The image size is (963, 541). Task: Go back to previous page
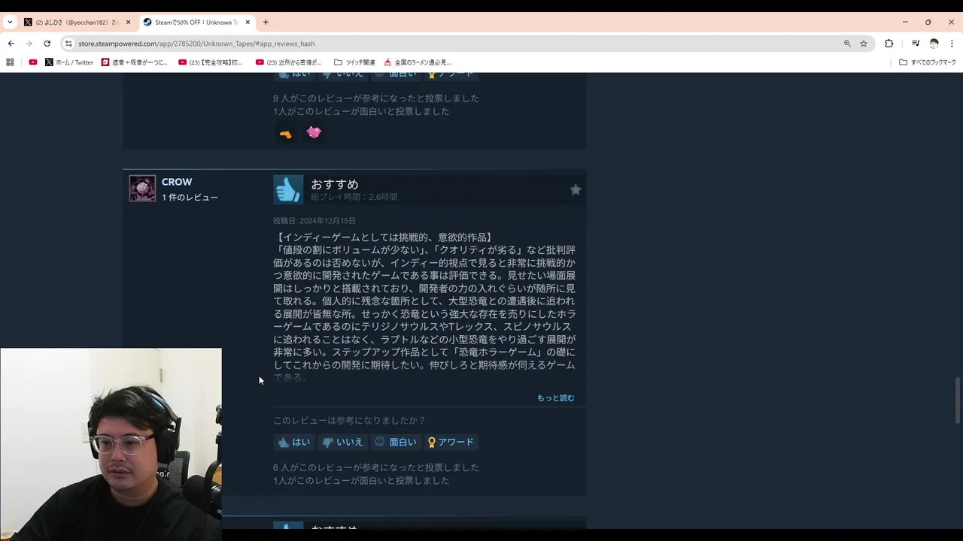tap(11, 44)
